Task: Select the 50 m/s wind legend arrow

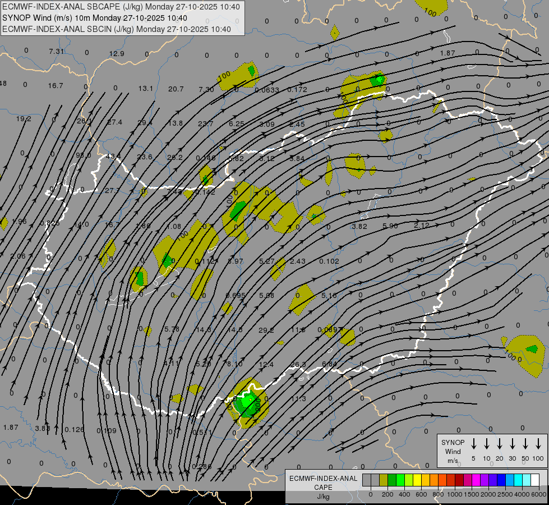Action: click(525, 444)
